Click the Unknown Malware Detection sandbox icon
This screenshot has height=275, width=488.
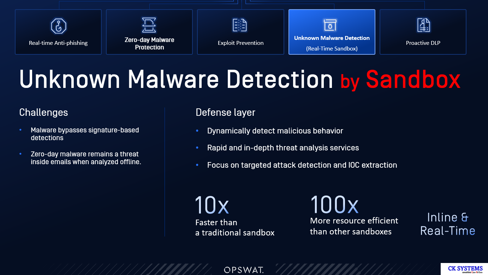pyautogui.click(x=331, y=25)
